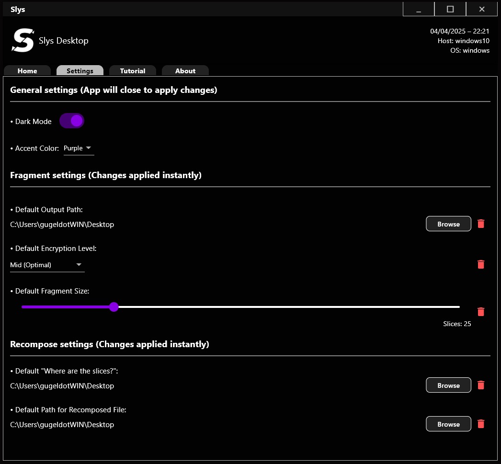Maximize the Slys window

[x=450, y=9]
